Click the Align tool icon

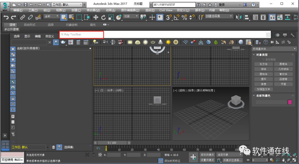coord(246,17)
